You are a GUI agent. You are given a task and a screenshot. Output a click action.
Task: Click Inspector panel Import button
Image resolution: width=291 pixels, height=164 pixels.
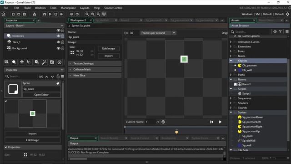pos(32,133)
